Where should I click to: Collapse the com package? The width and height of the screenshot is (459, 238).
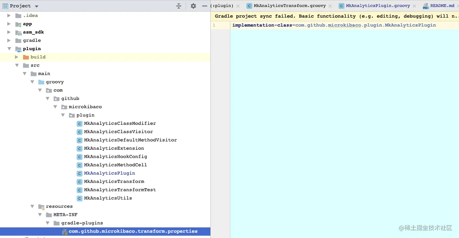click(40, 90)
